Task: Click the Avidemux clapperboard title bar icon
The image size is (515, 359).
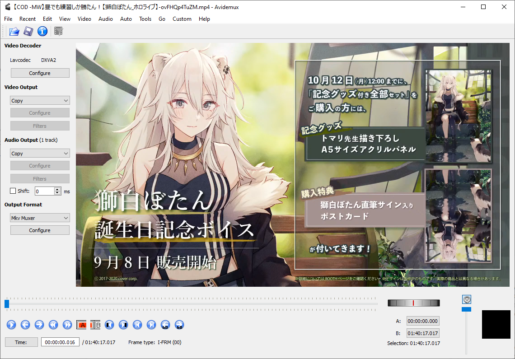Action: click(x=8, y=7)
